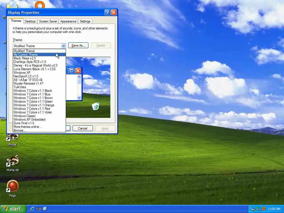
Task: Click the Cancel button
Action: point(83,128)
